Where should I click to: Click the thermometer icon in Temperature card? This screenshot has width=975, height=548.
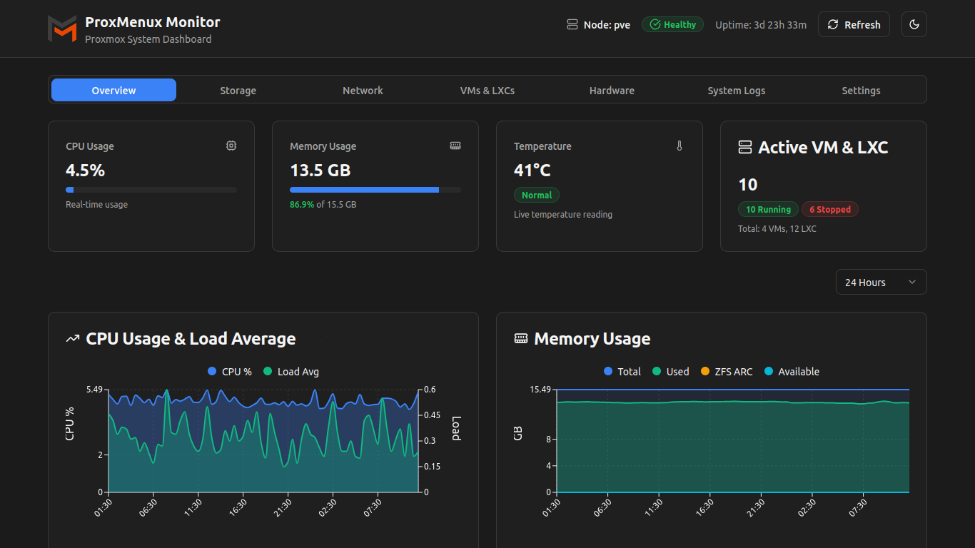pyautogui.click(x=680, y=146)
